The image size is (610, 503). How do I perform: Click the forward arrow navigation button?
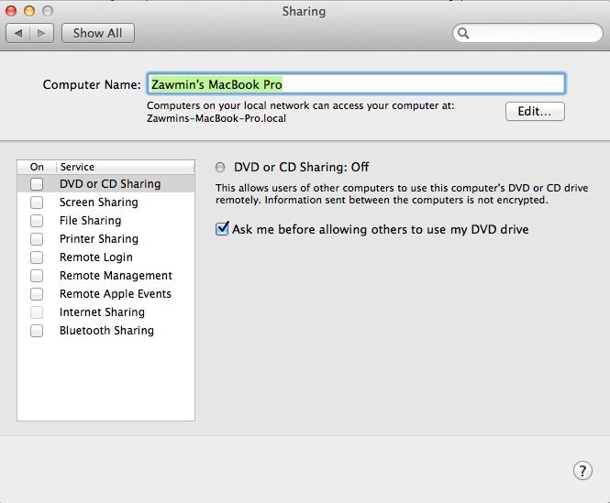click(41, 33)
